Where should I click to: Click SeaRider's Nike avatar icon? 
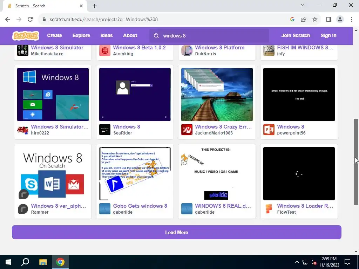click(x=105, y=130)
